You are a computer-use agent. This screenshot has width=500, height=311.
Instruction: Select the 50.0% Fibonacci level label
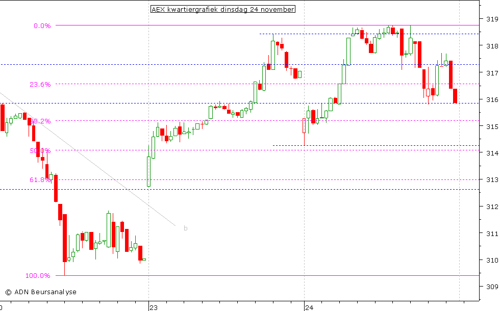coord(40,151)
